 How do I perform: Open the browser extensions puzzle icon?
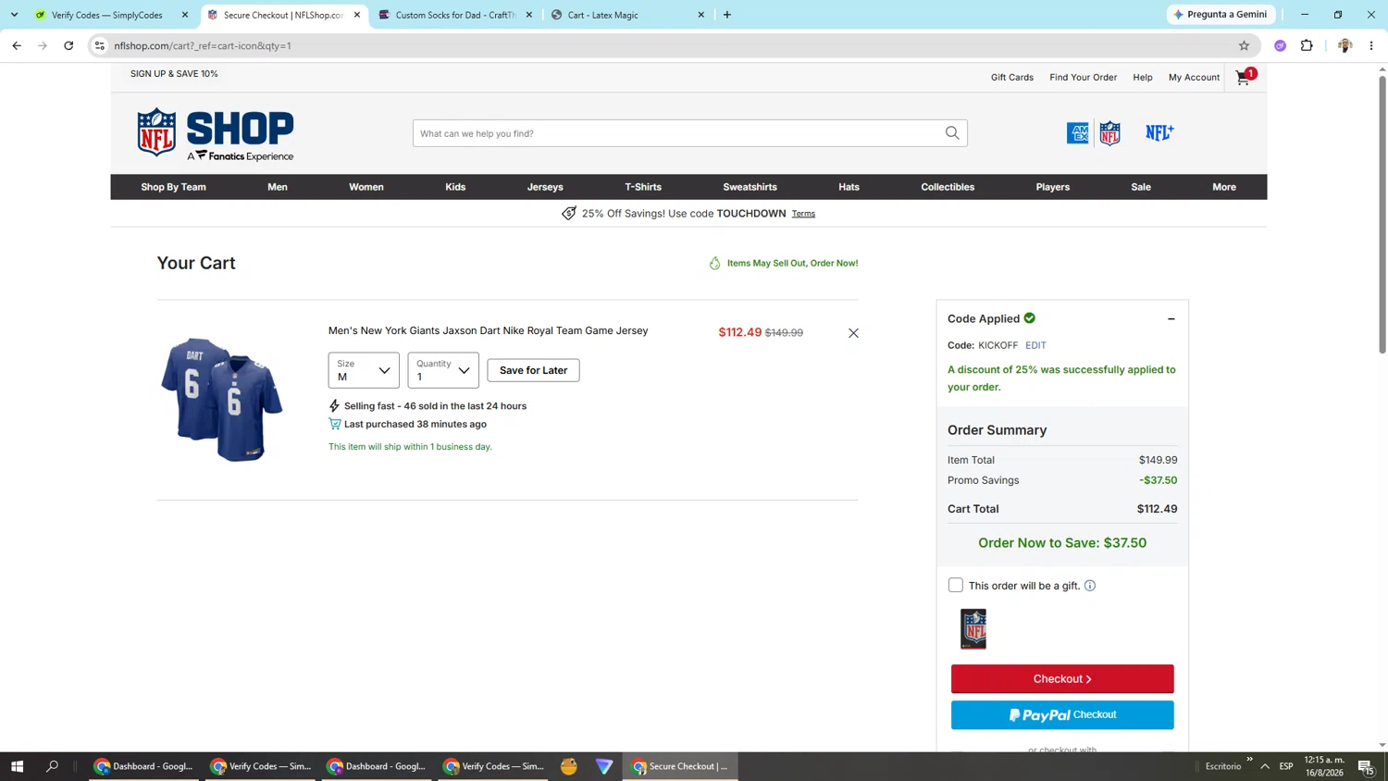1307,45
